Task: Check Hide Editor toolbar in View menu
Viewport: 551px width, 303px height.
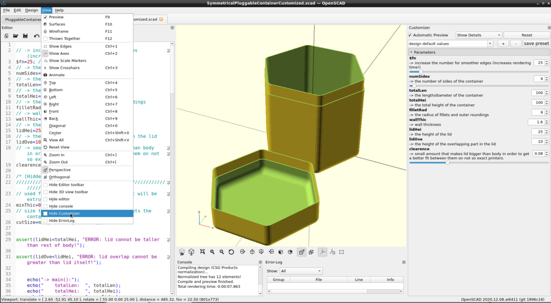Action: click(x=45, y=185)
